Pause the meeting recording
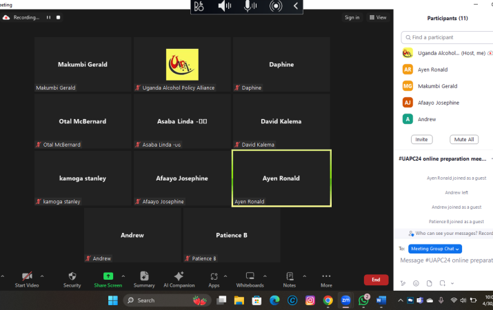 [x=48, y=17]
